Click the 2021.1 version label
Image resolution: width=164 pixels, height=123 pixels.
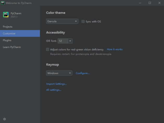(14, 17)
